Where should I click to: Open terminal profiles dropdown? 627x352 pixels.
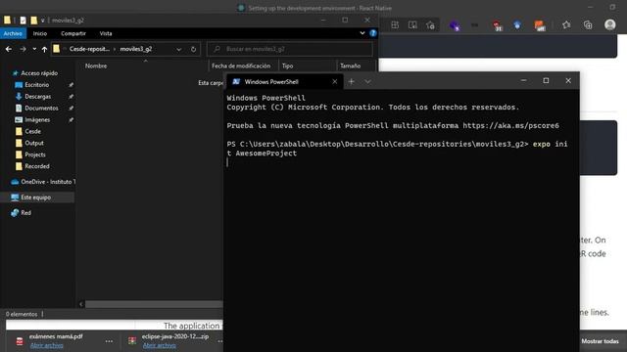[x=367, y=81]
